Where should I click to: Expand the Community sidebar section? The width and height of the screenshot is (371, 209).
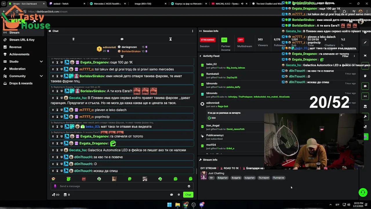41,76
